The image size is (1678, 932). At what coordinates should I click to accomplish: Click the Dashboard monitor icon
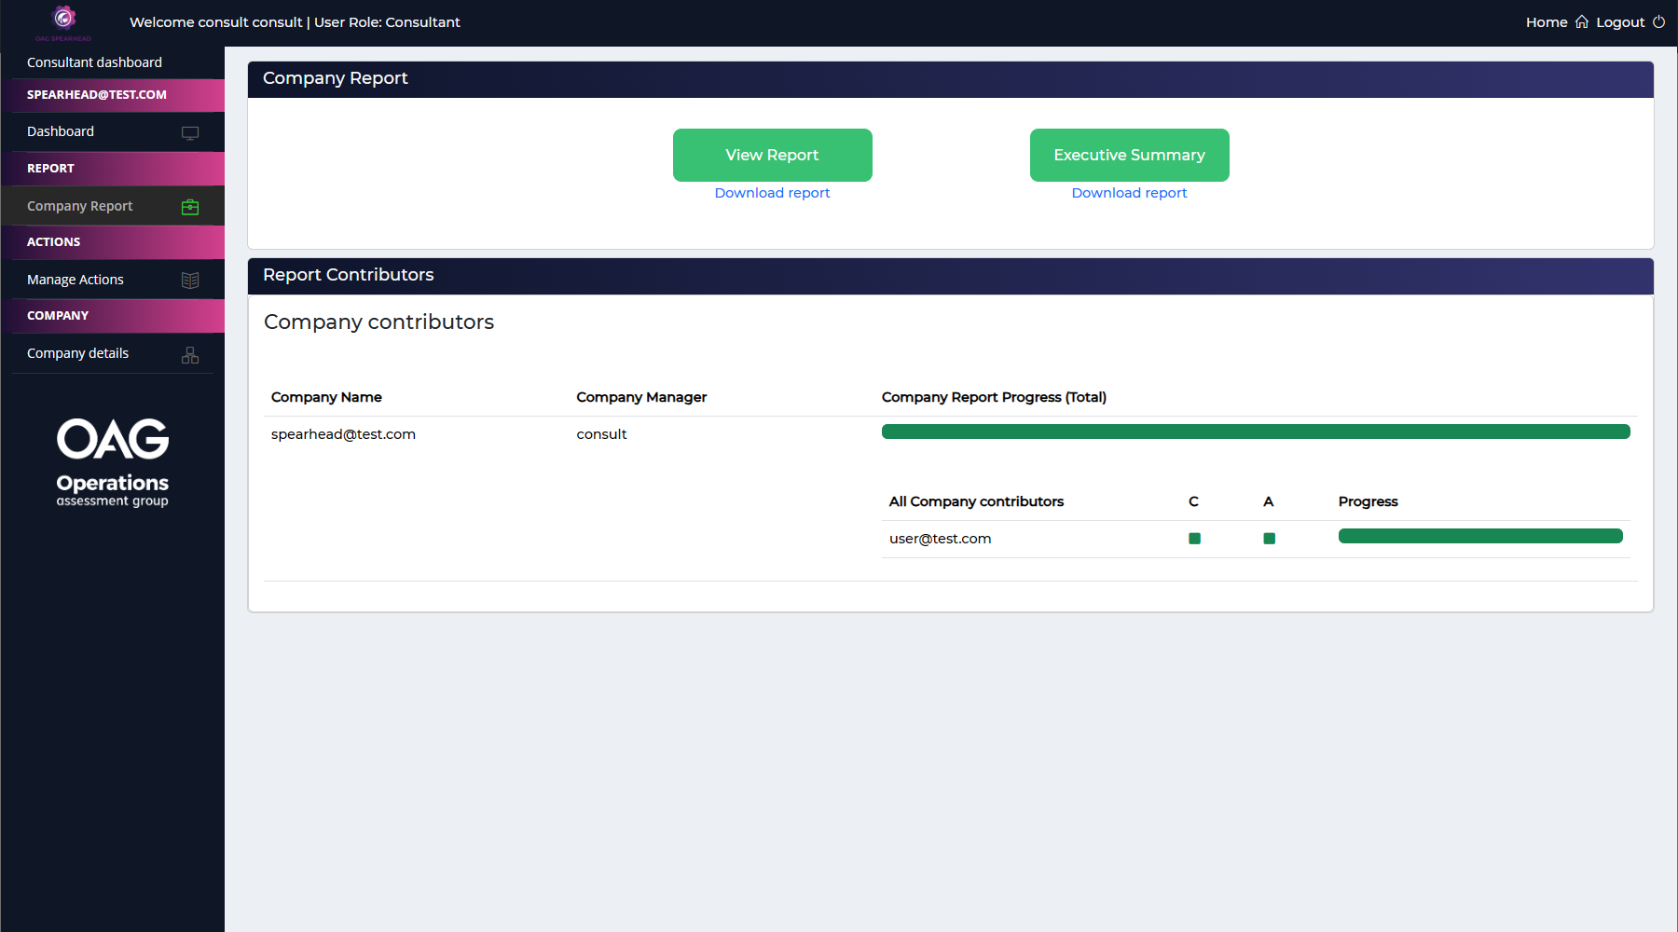pyautogui.click(x=190, y=132)
